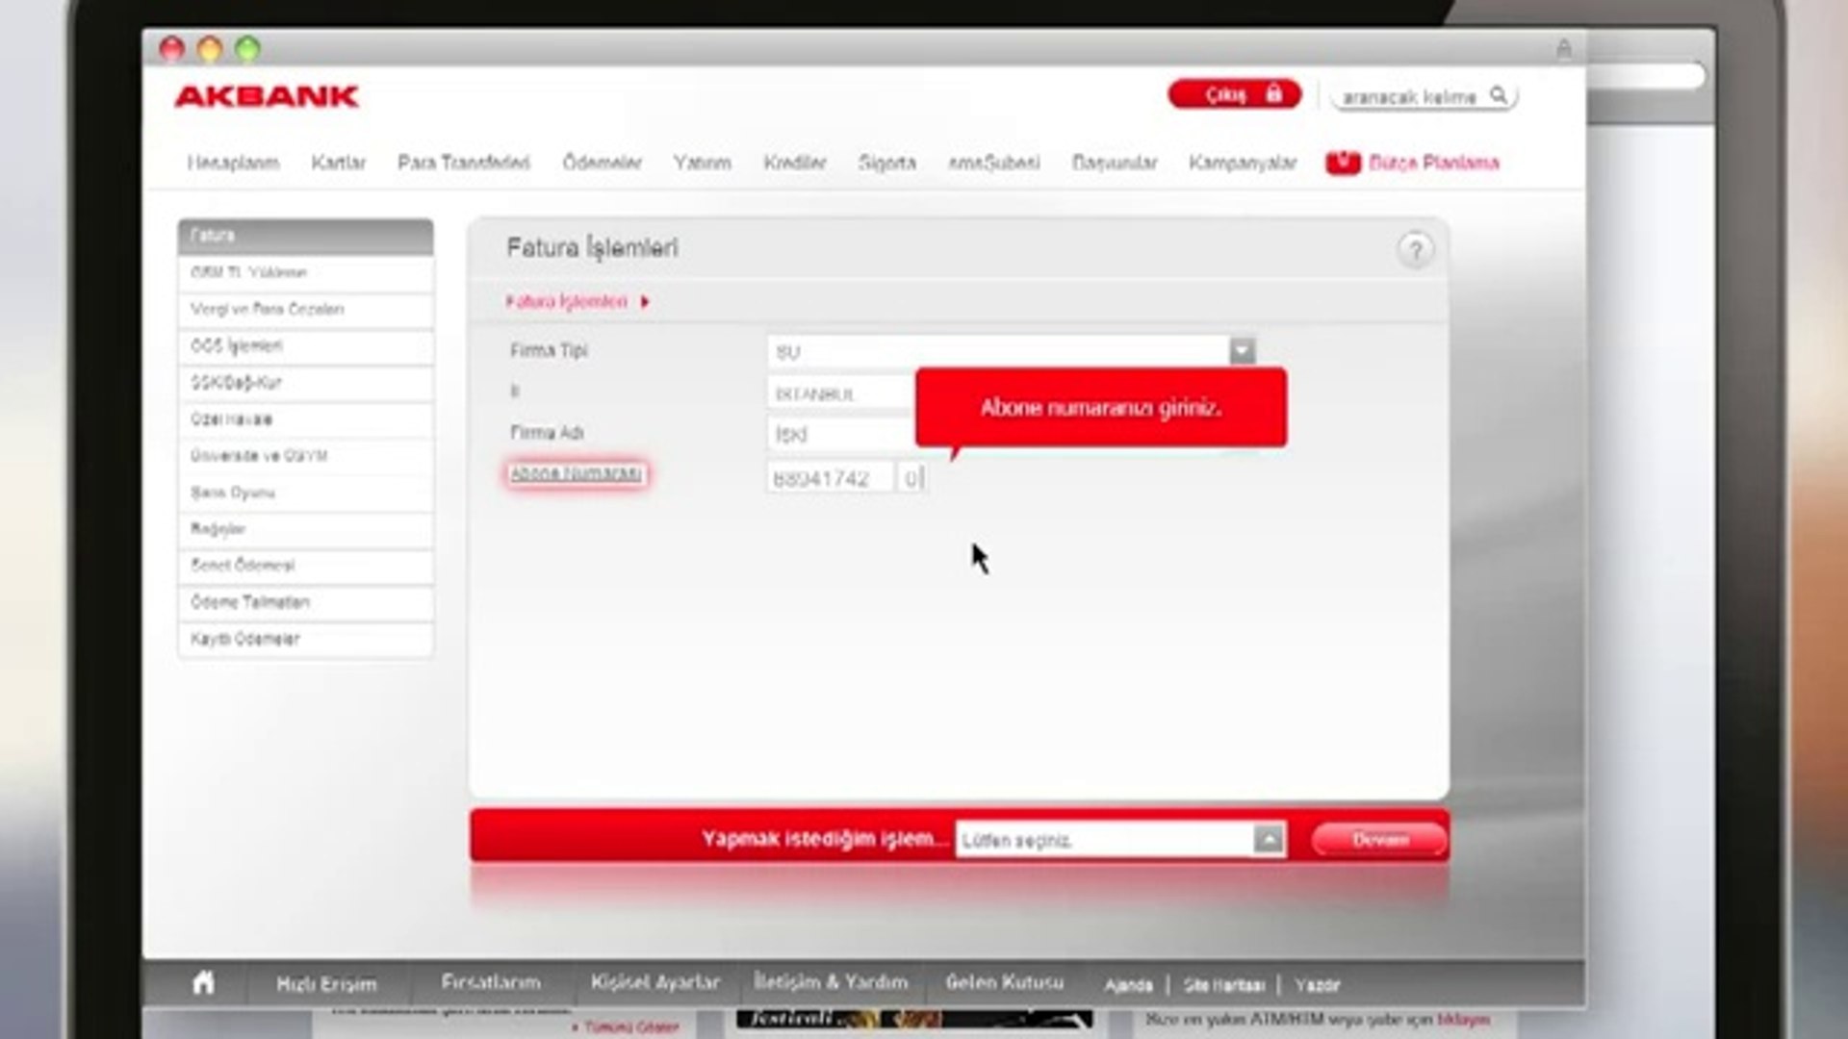
Task: Click the home icon in the bottom bar
Action: click(203, 983)
